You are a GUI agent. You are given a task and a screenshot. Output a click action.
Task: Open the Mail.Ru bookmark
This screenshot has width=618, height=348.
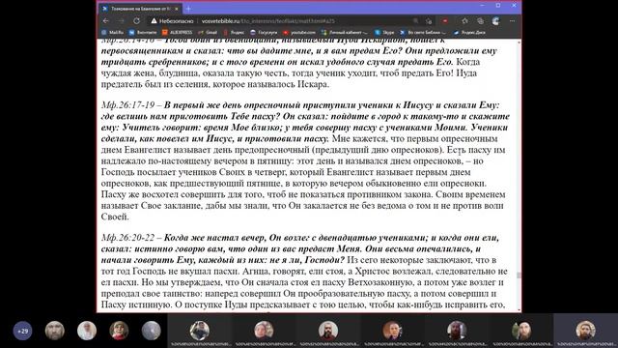[112, 32]
